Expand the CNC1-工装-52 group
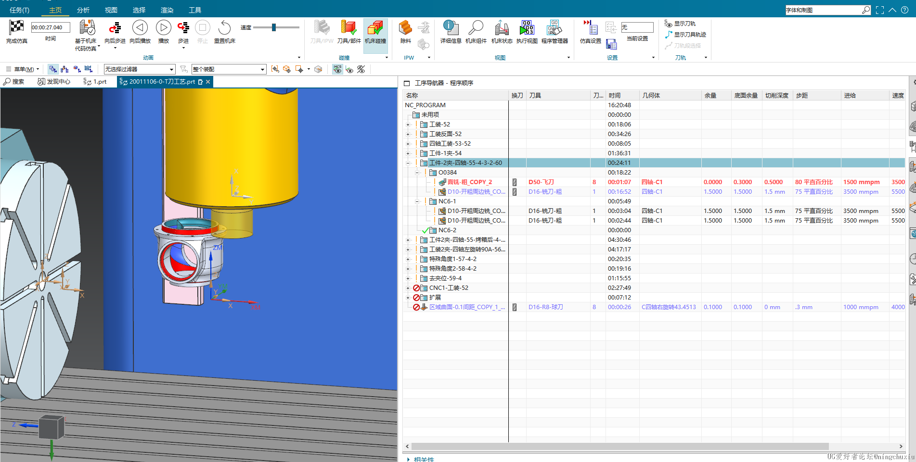This screenshot has height=462, width=916. pyautogui.click(x=408, y=288)
